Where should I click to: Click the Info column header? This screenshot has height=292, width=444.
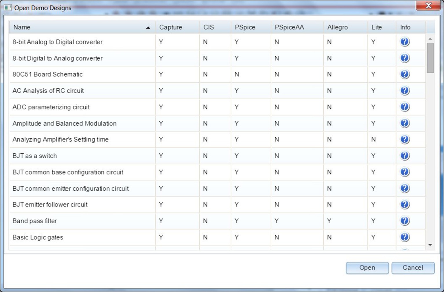(411, 27)
